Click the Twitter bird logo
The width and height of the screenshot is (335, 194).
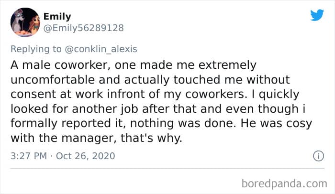click(317, 15)
